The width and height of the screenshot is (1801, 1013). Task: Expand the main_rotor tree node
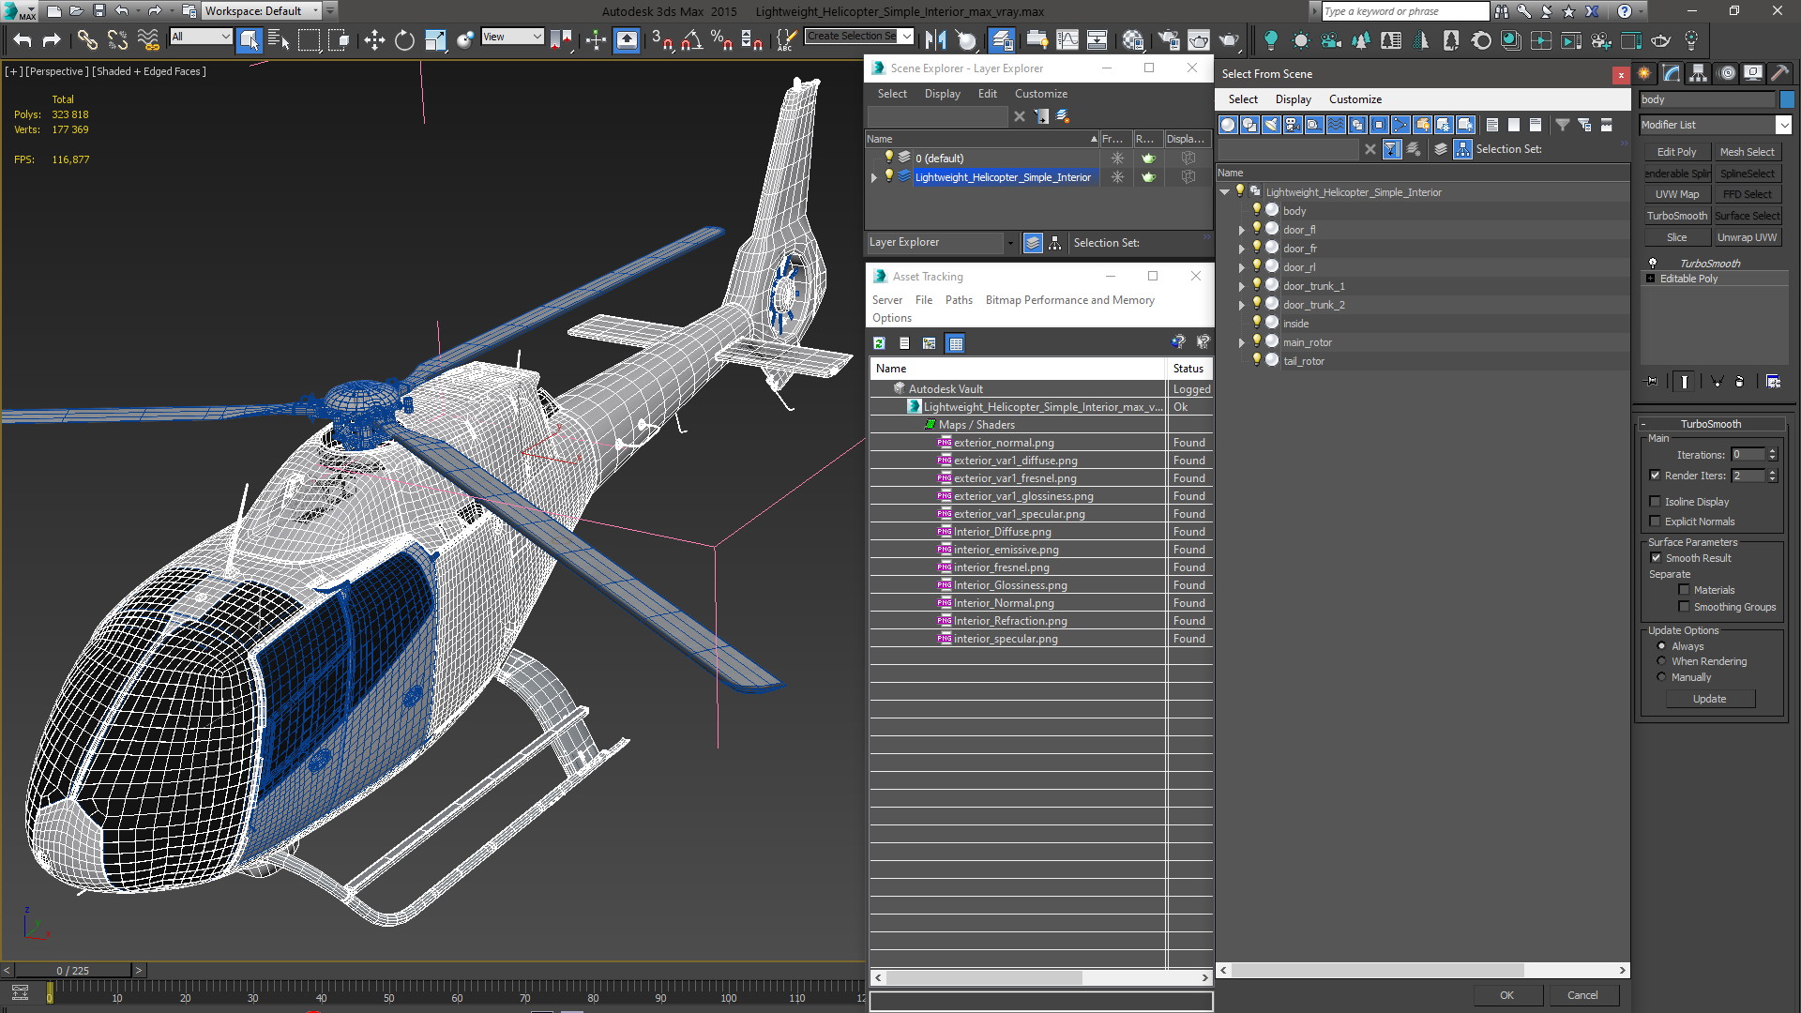click(x=1242, y=342)
